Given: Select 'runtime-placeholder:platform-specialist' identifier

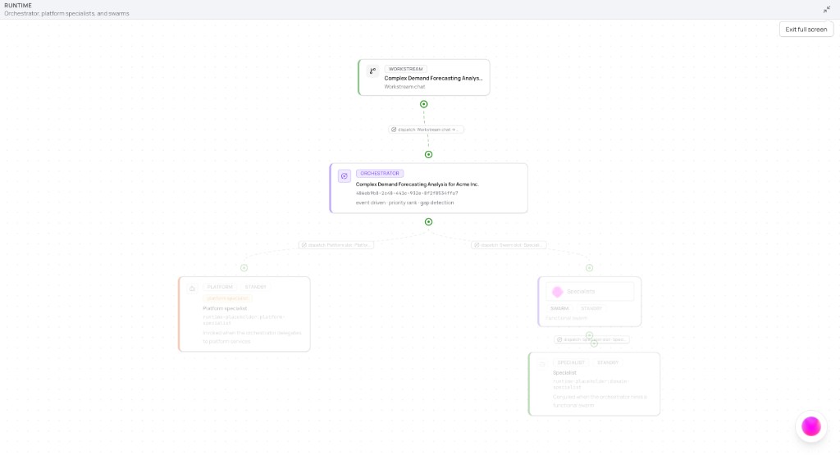Looking at the screenshot, I should pos(244,320).
